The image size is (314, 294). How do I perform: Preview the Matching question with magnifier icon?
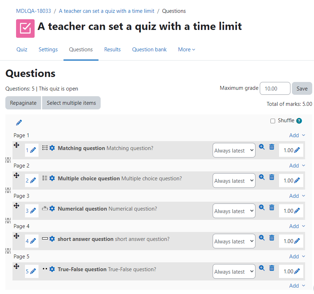point(262,147)
